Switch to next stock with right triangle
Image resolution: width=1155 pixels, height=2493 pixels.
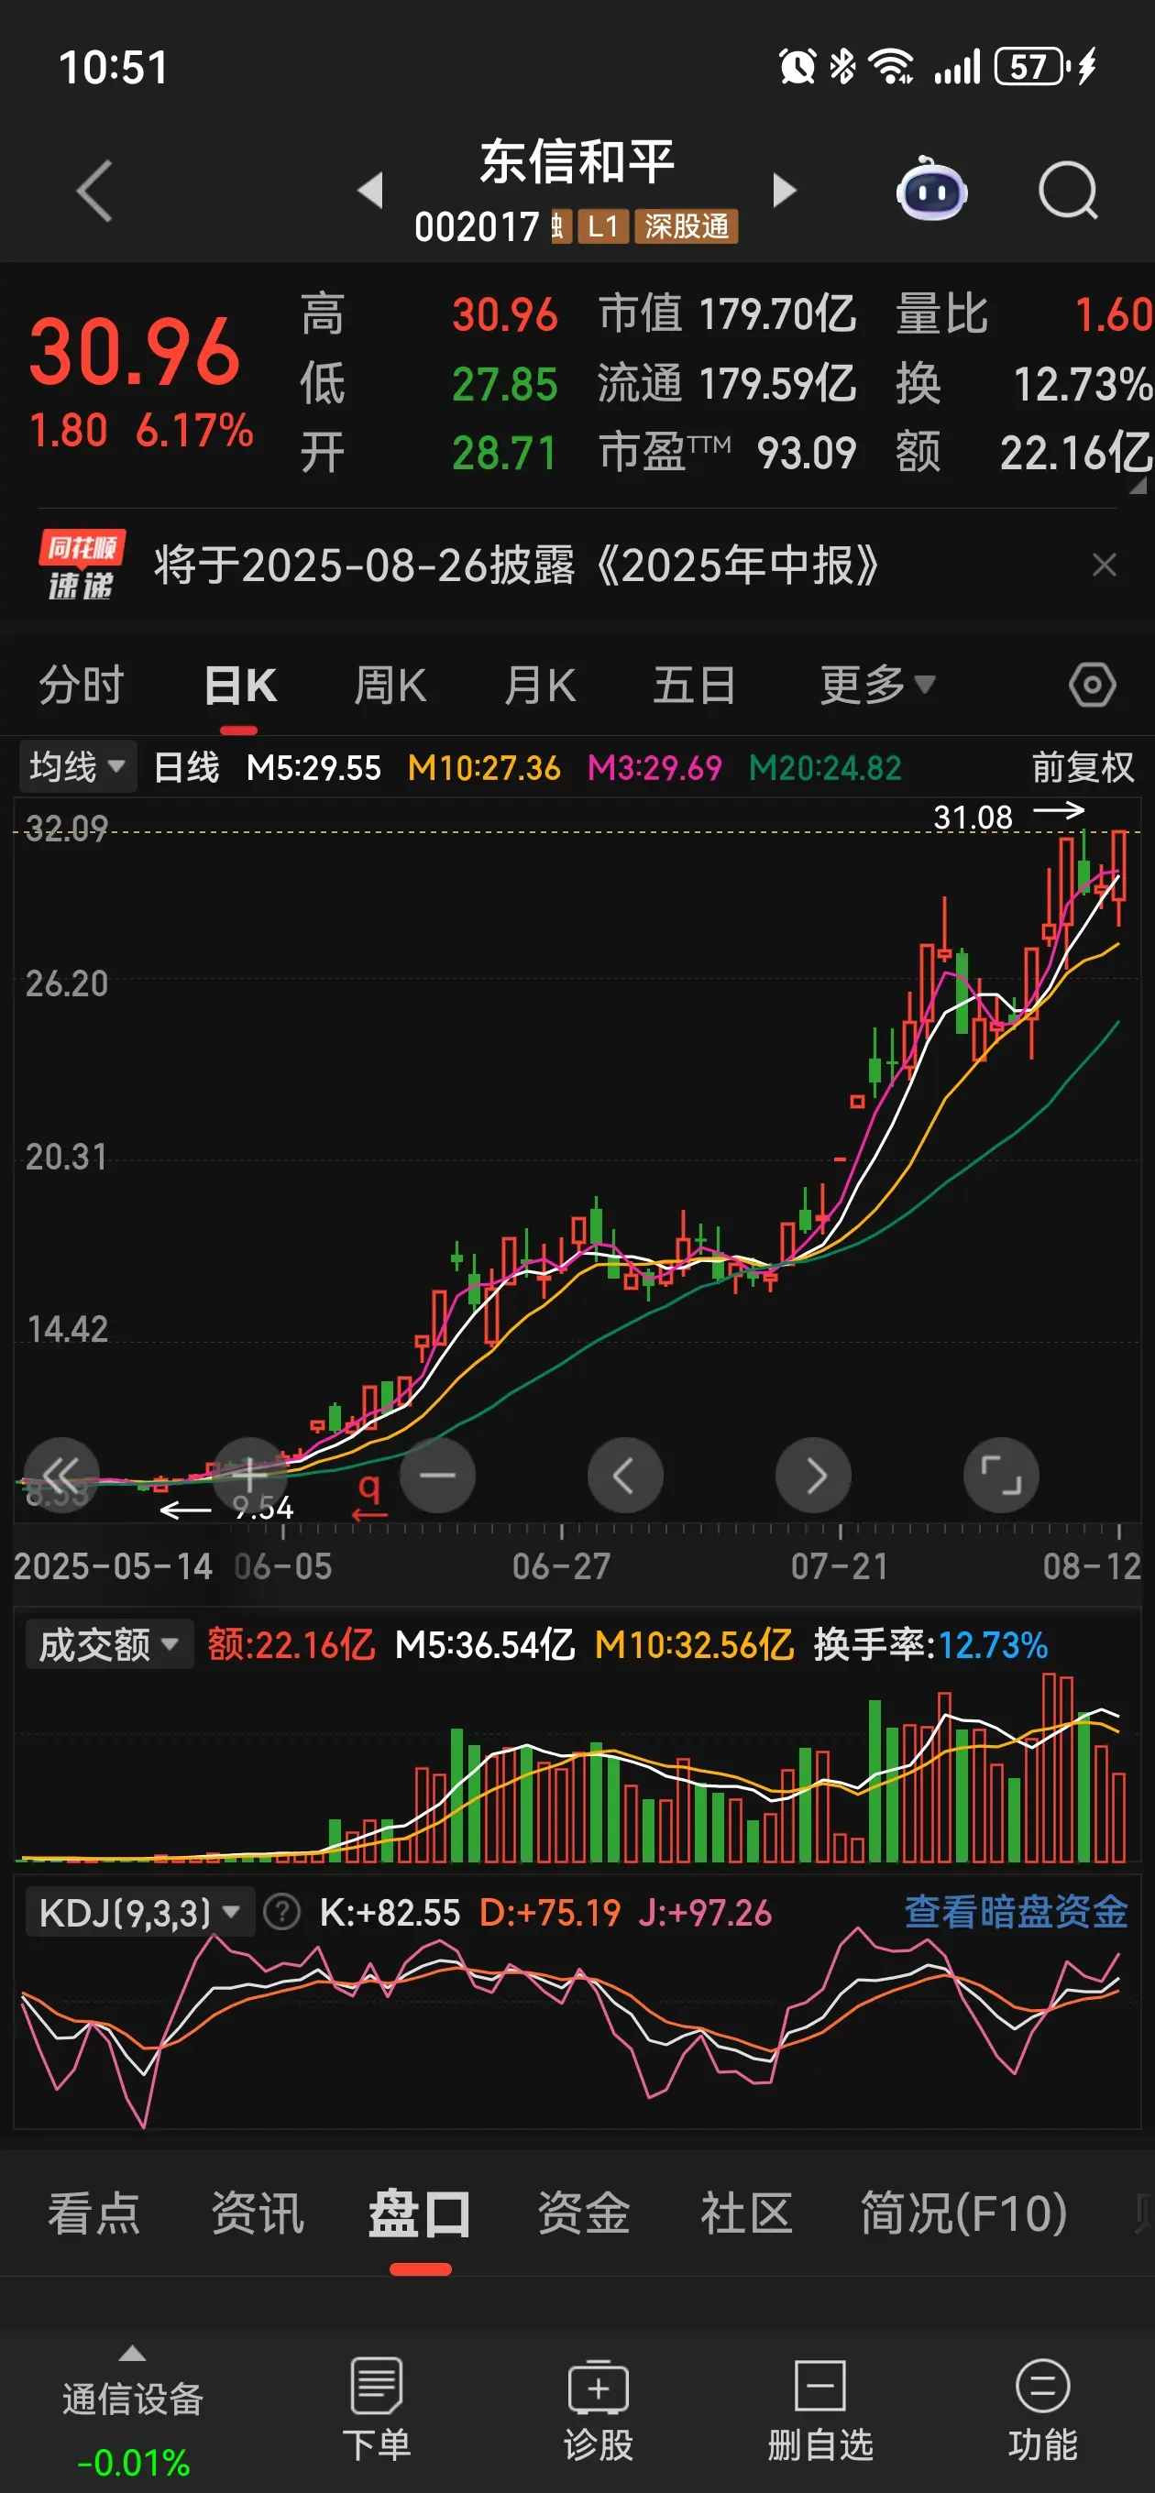[x=784, y=191]
